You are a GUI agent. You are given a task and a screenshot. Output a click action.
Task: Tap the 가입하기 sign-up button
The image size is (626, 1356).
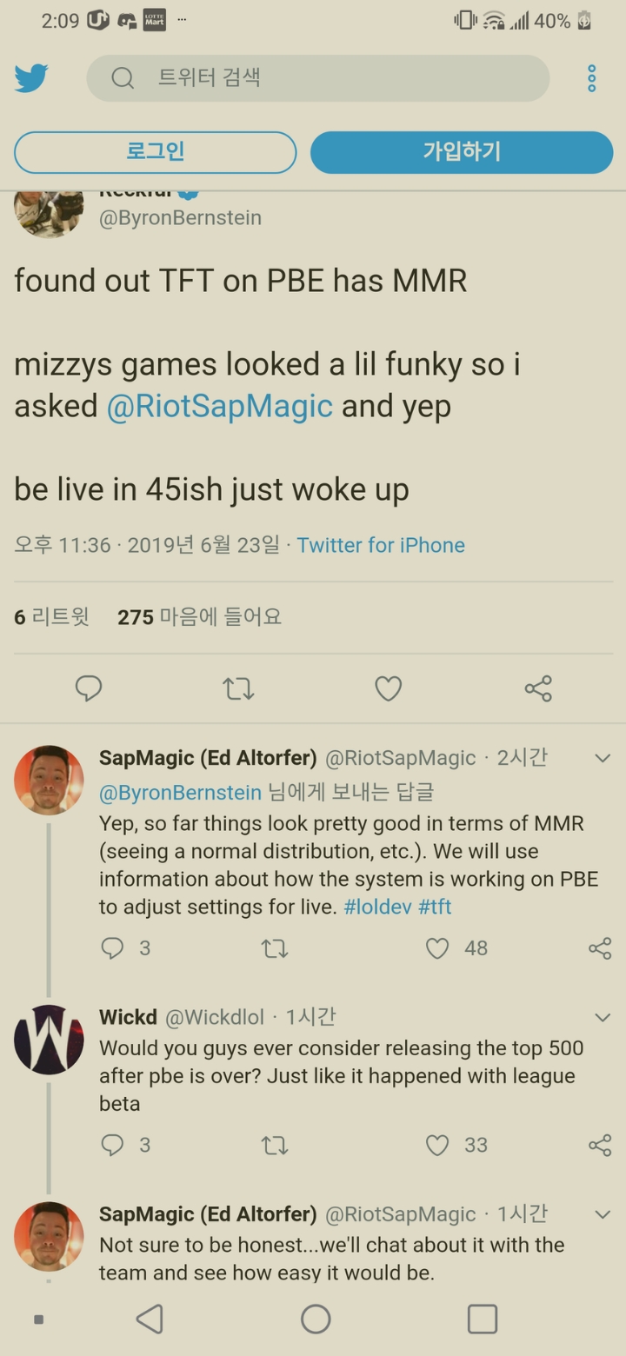(x=462, y=152)
